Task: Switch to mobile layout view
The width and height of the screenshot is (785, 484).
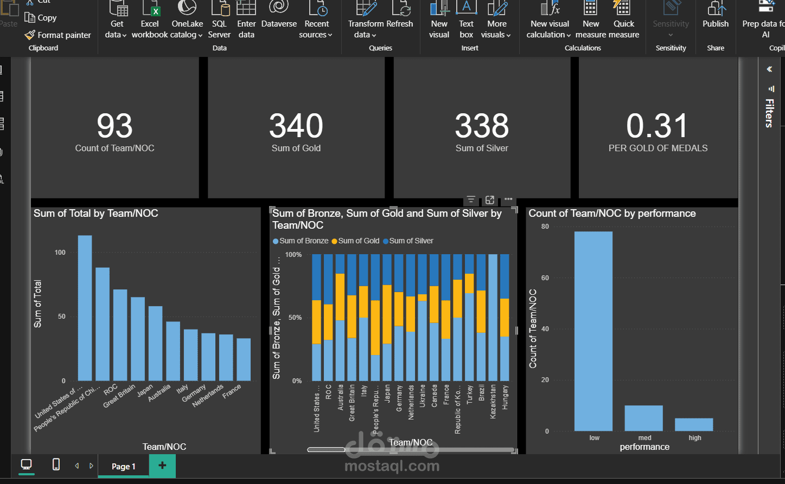Action: (x=56, y=464)
